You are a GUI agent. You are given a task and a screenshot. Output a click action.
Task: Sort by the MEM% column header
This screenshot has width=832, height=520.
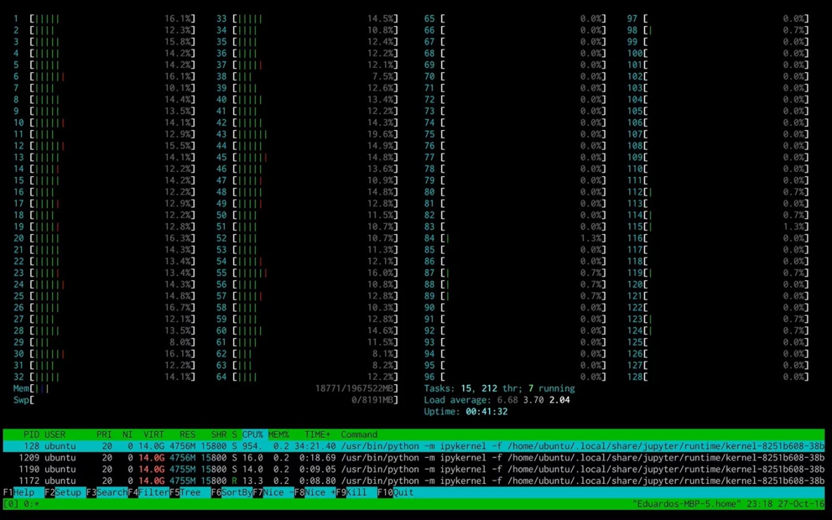point(279,434)
